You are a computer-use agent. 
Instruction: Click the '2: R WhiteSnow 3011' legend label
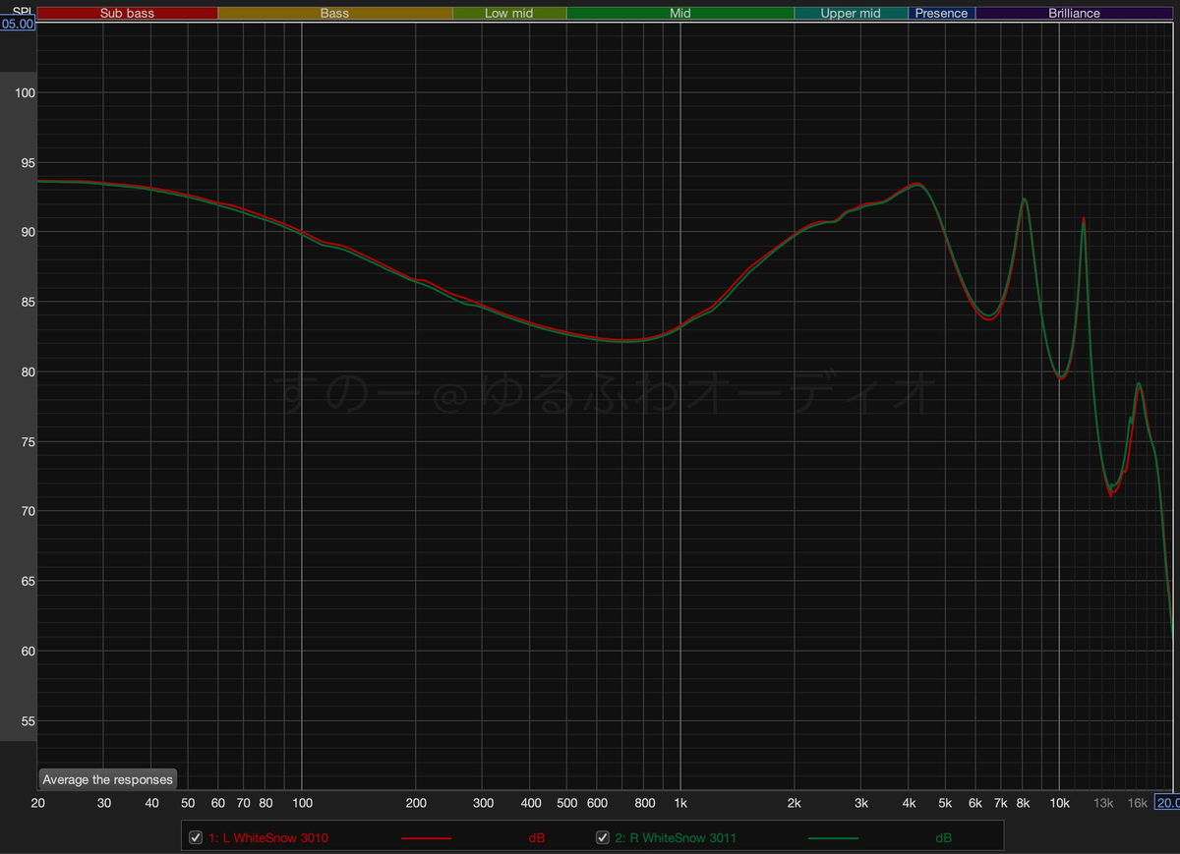click(676, 838)
